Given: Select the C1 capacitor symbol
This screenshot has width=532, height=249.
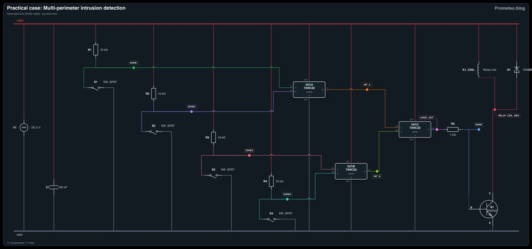Looking at the screenshot, I should click(x=54, y=187).
